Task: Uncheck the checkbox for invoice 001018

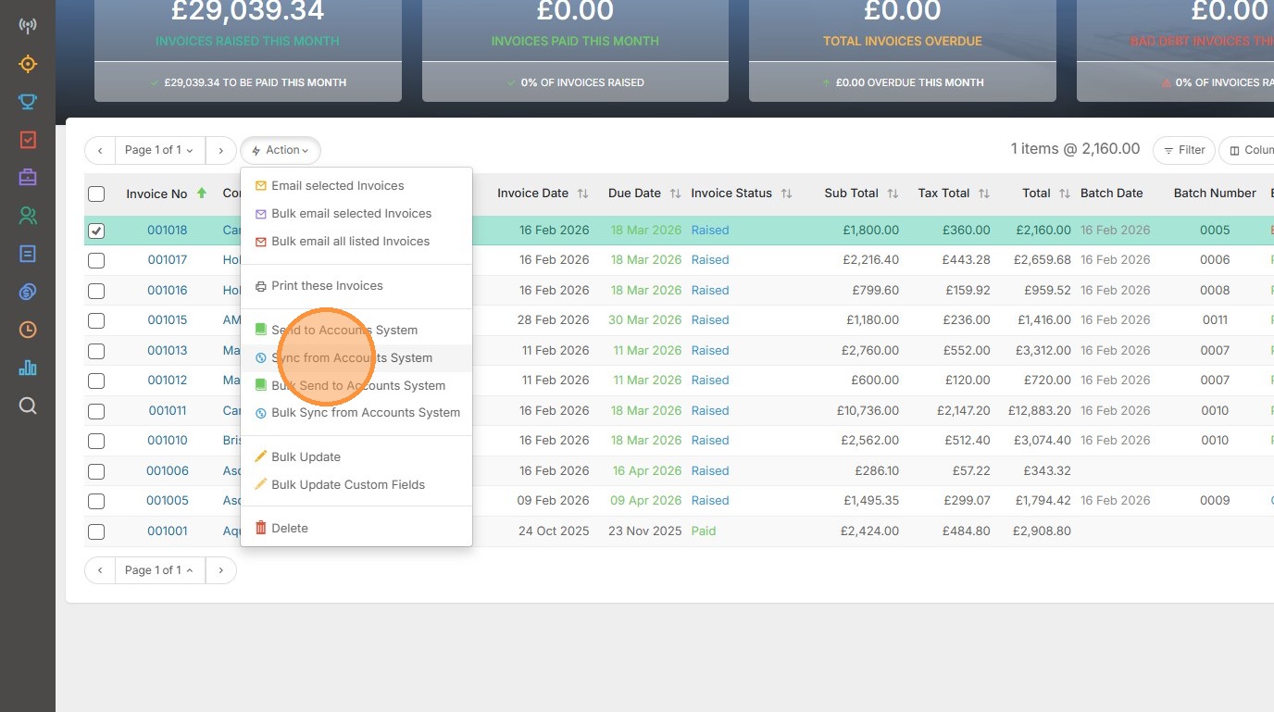Action: (x=96, y=231)
